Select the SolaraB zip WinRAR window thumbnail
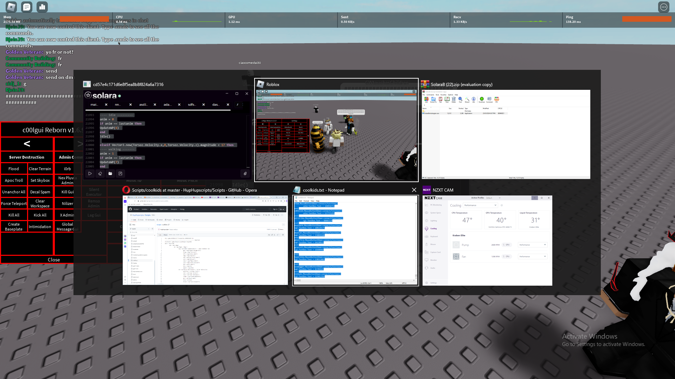 tap(506, 134)
